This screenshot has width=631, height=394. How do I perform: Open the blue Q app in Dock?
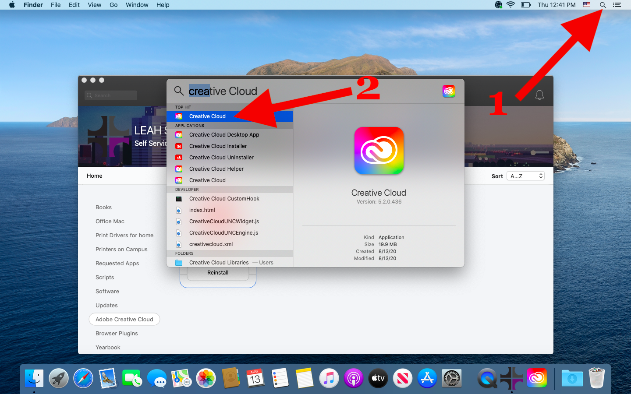click(x=487, y=378)
